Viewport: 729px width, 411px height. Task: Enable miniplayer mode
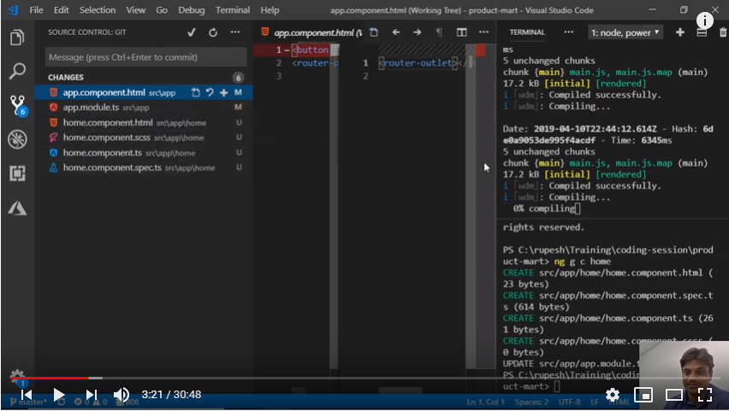click(x=643, y=395)
